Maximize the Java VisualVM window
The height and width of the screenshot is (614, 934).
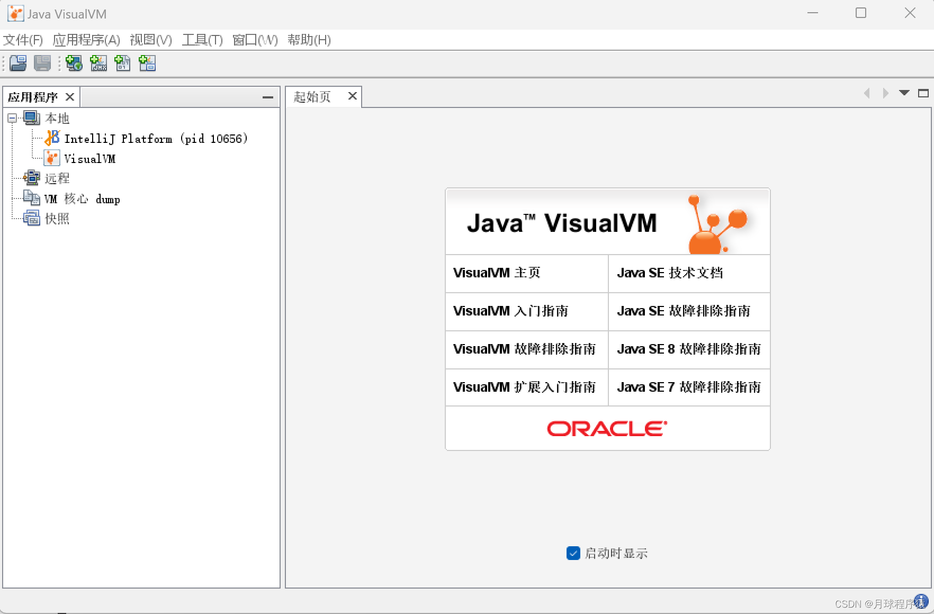tap(861, 13)
